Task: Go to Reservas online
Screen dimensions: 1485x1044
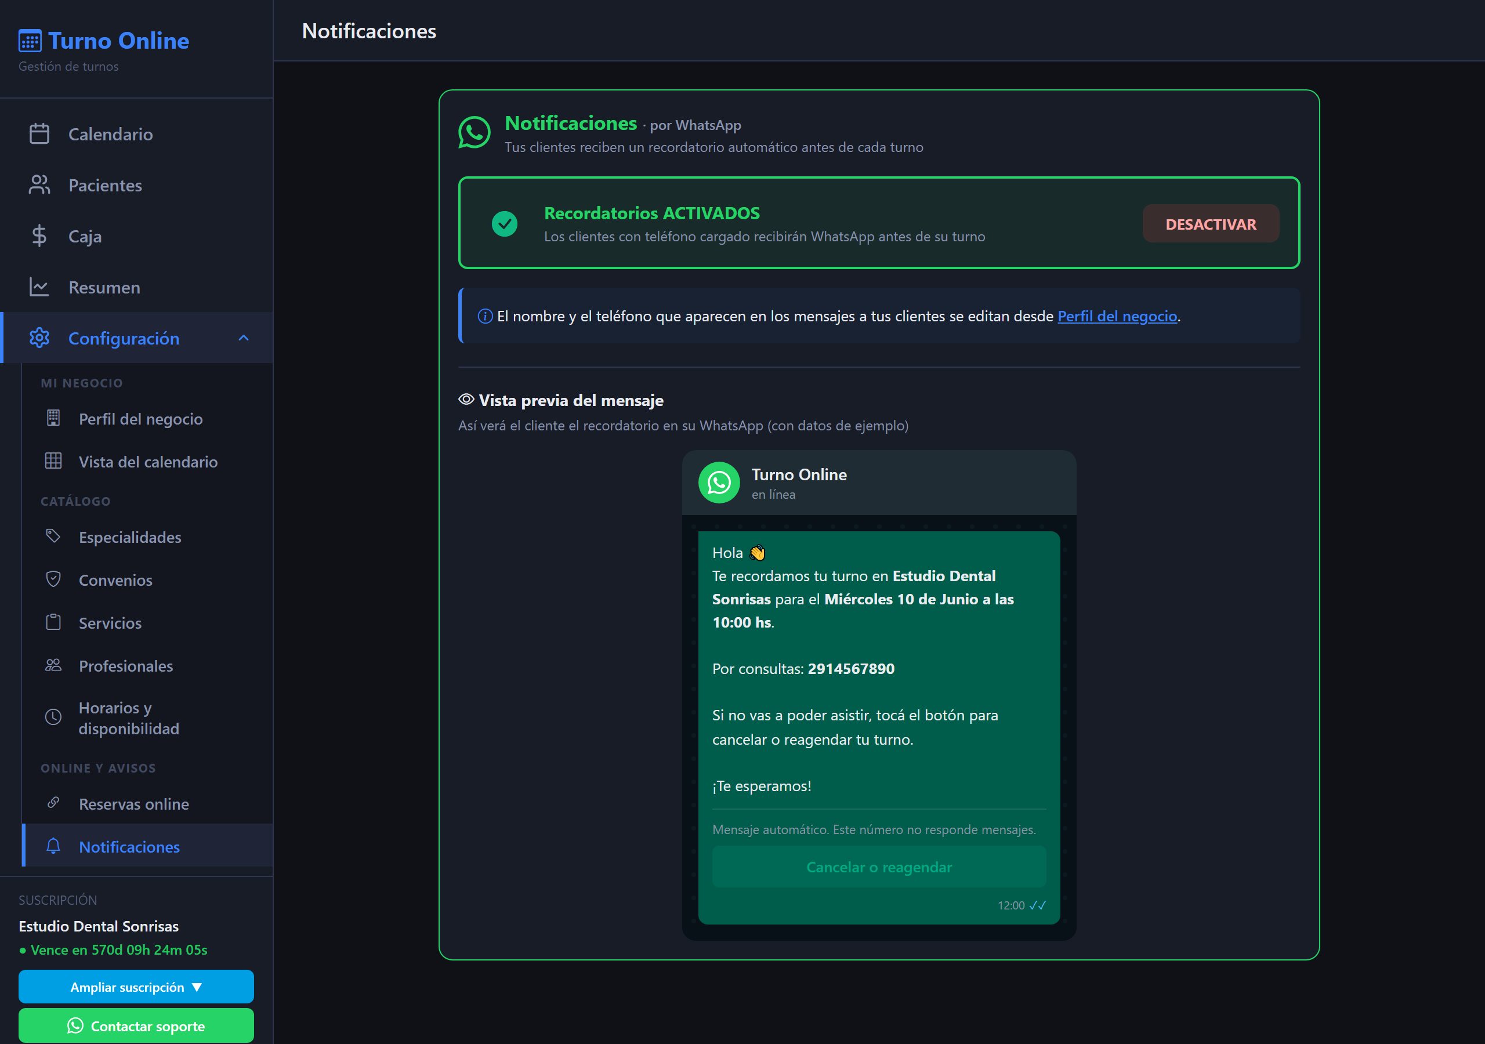Action: pos(147,803)
